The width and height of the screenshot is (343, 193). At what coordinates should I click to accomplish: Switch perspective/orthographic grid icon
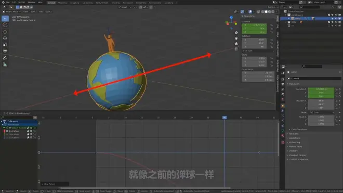236,49
